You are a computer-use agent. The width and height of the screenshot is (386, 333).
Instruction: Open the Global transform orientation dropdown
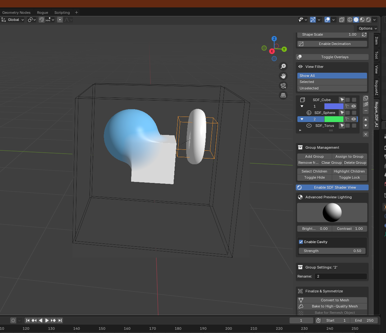point(13,20)
